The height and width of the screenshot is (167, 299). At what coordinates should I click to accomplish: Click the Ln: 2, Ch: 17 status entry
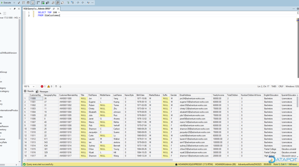tap(263, 86)
